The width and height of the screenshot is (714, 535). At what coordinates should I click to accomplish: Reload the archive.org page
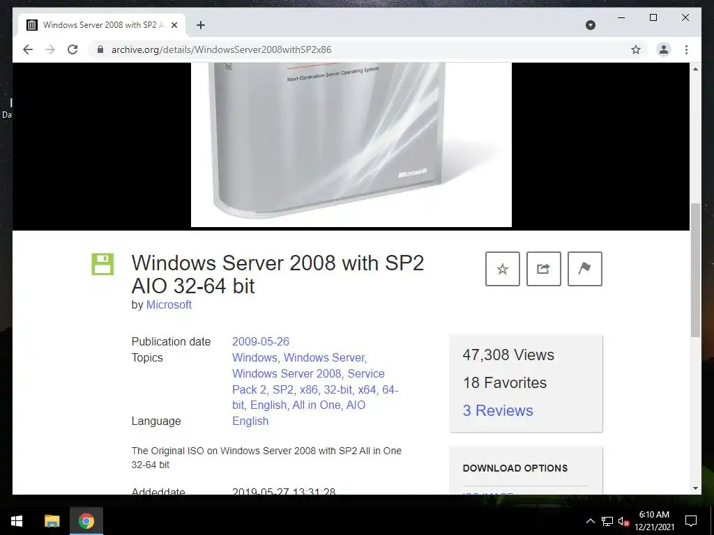pos(73,49)
